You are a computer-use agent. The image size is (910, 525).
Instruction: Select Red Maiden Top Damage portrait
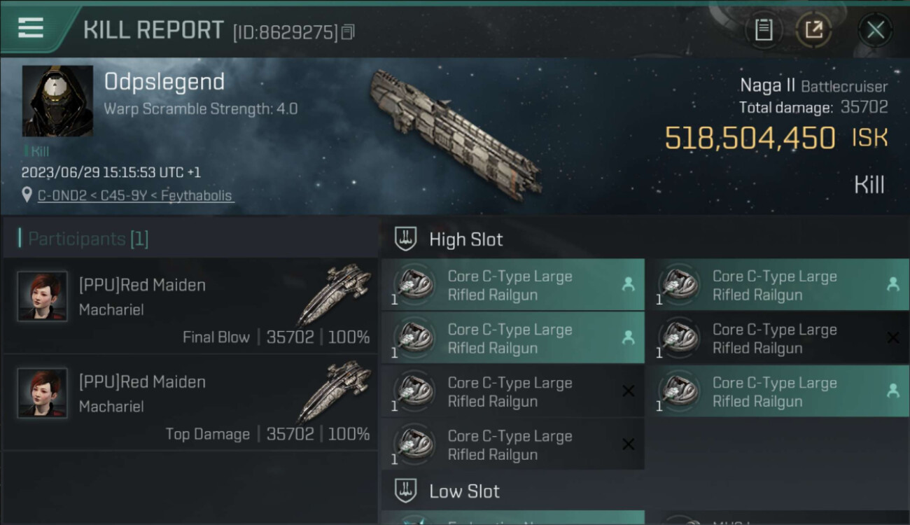point(43,393)
